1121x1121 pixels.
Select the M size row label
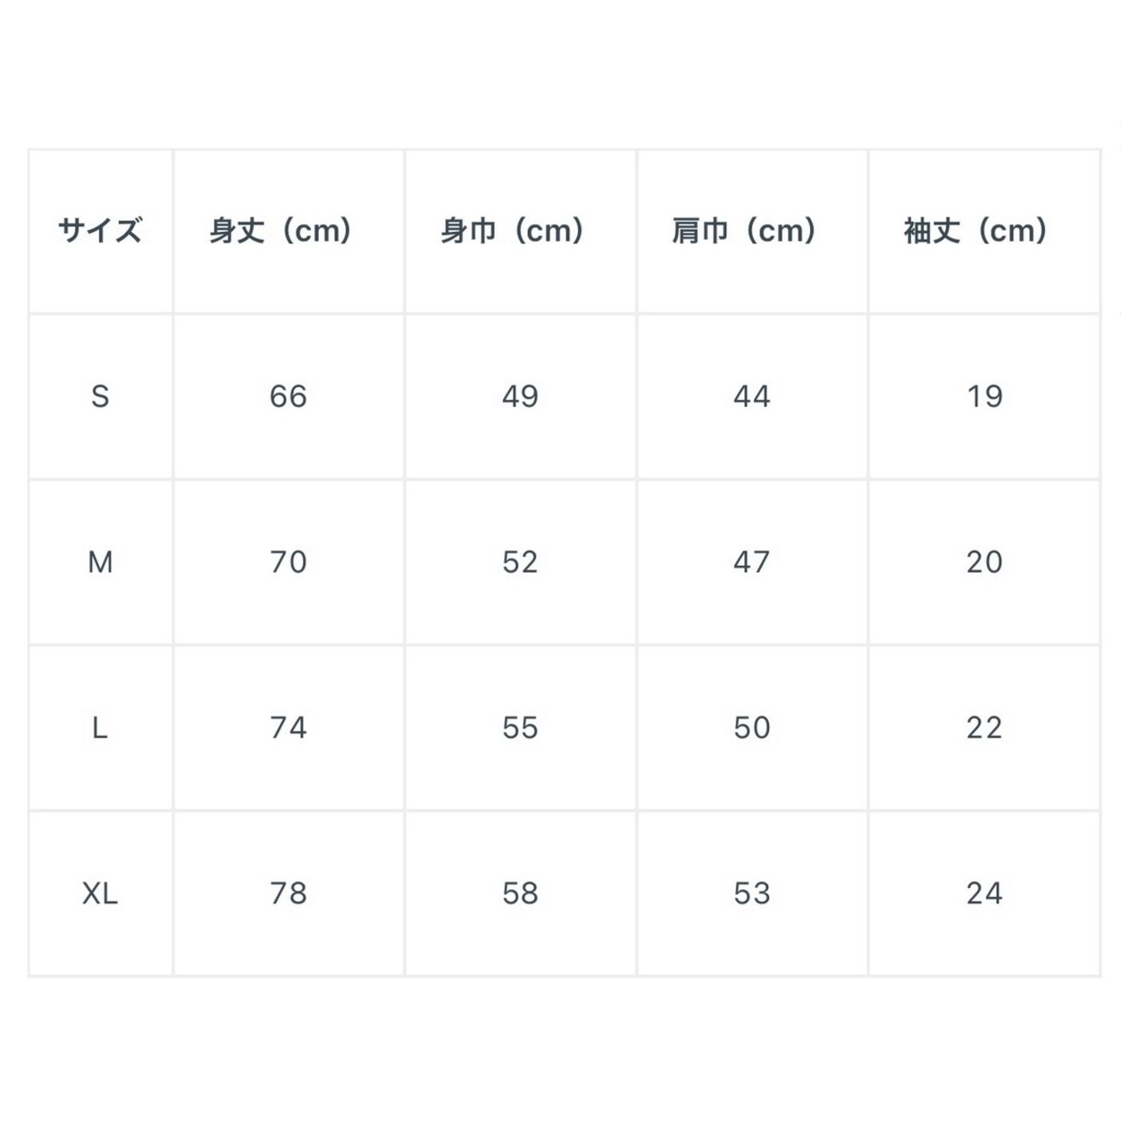pos(100,562)
